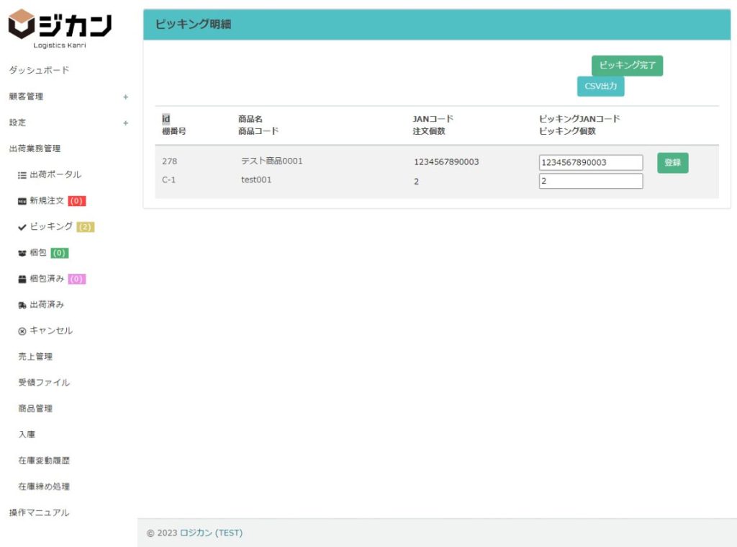Open the 売上管理 menu item
The height and width of the screenshot is (547, 737).
[35, 357]
